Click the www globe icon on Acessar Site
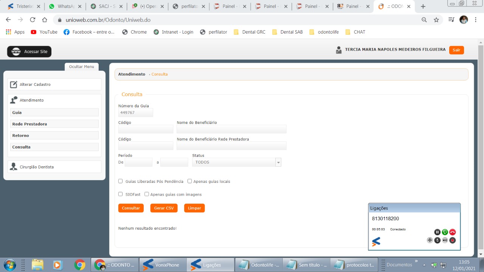Image resolution: width=484 pixels, height=272 pixels. 16,52
